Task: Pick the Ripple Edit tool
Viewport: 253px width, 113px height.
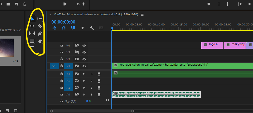Action: 32,26
